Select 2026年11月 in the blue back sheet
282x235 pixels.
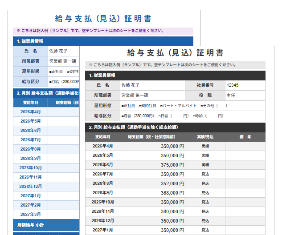point(30,177)
